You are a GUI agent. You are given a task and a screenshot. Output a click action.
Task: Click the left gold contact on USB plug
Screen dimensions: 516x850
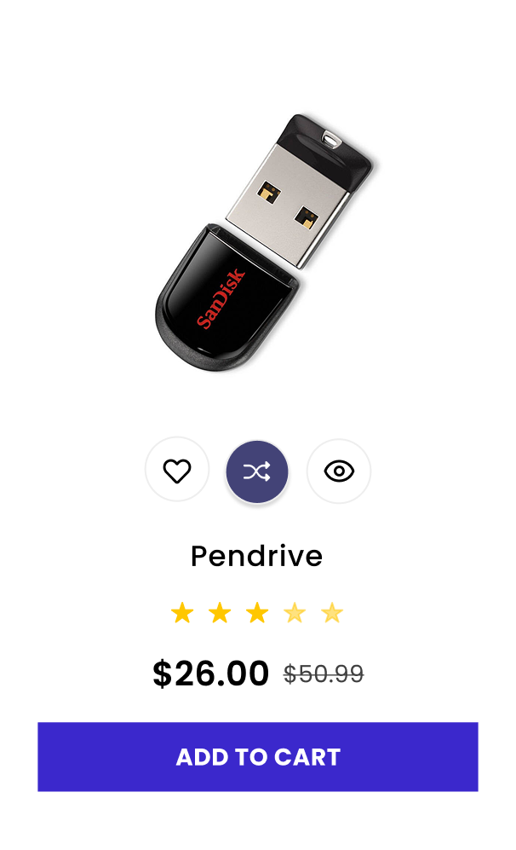269,192
